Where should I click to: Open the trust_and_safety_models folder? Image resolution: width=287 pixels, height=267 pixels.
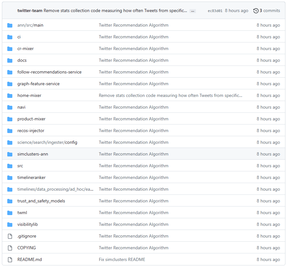pyautogui.click(x=41, y=201)
